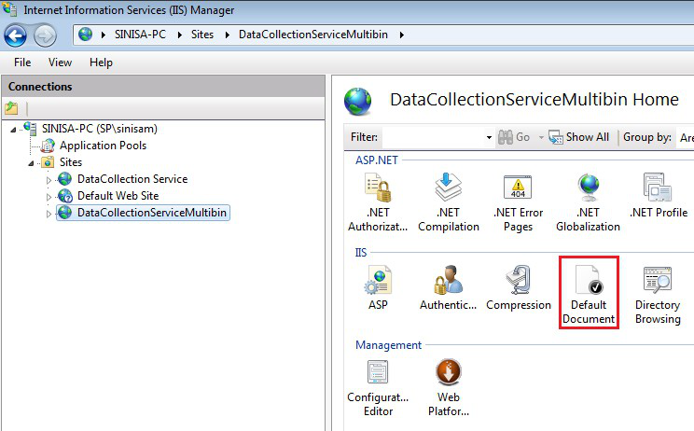
Task: Open the .NET Authorization feature
Action: coord(378,202)
